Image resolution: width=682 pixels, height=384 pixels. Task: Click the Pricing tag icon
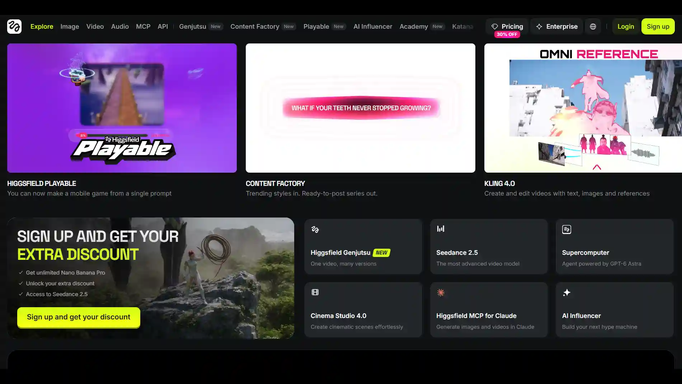click(495, 27)
